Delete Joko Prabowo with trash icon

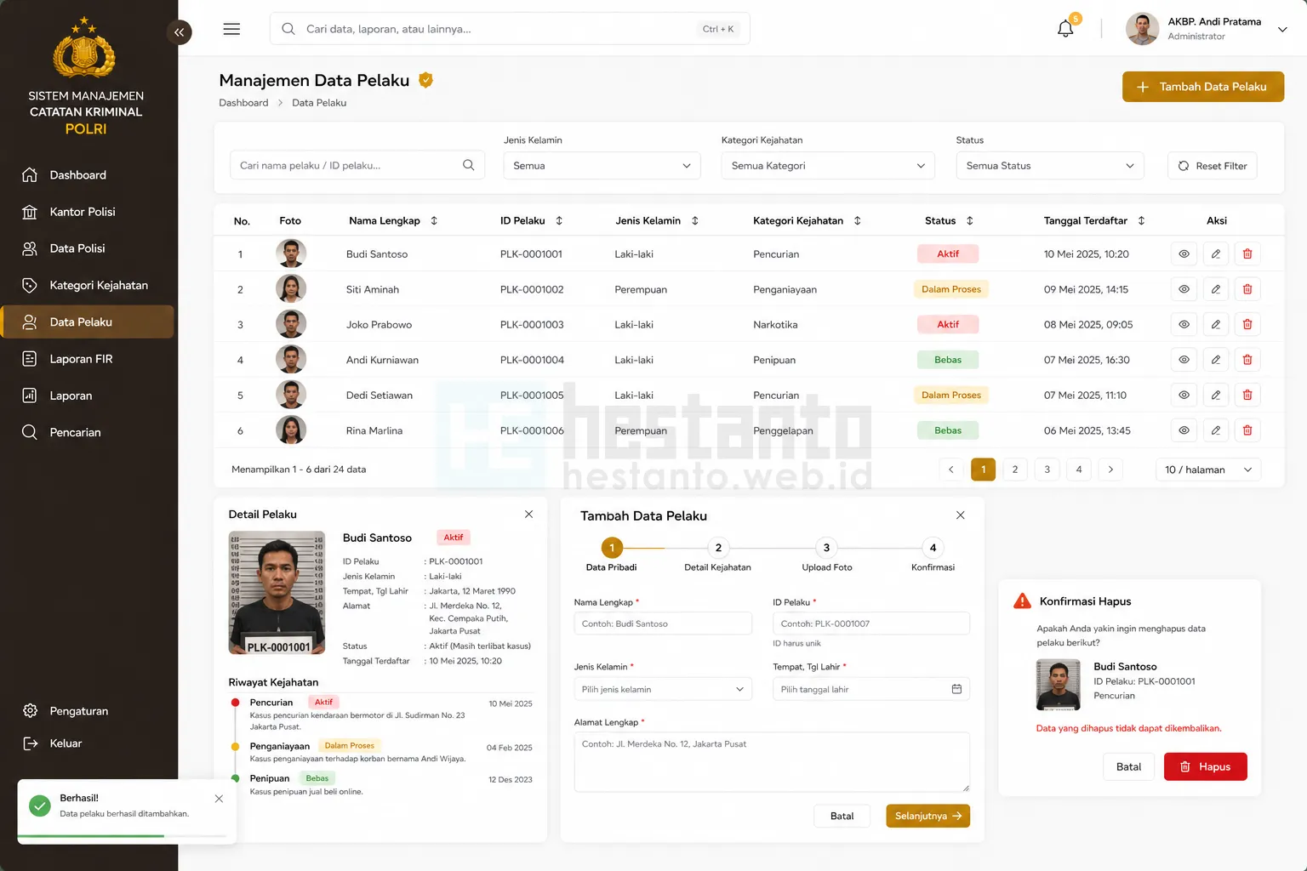pos(1247,324)
